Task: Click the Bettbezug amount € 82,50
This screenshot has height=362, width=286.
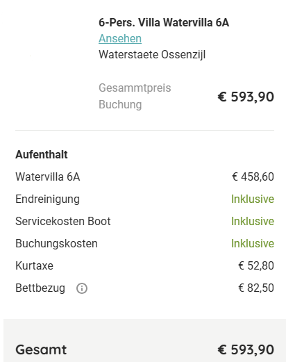Action: [256, 288]
